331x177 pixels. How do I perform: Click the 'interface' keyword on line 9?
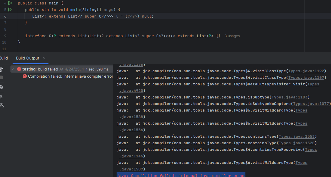click(x=36, y=36)
